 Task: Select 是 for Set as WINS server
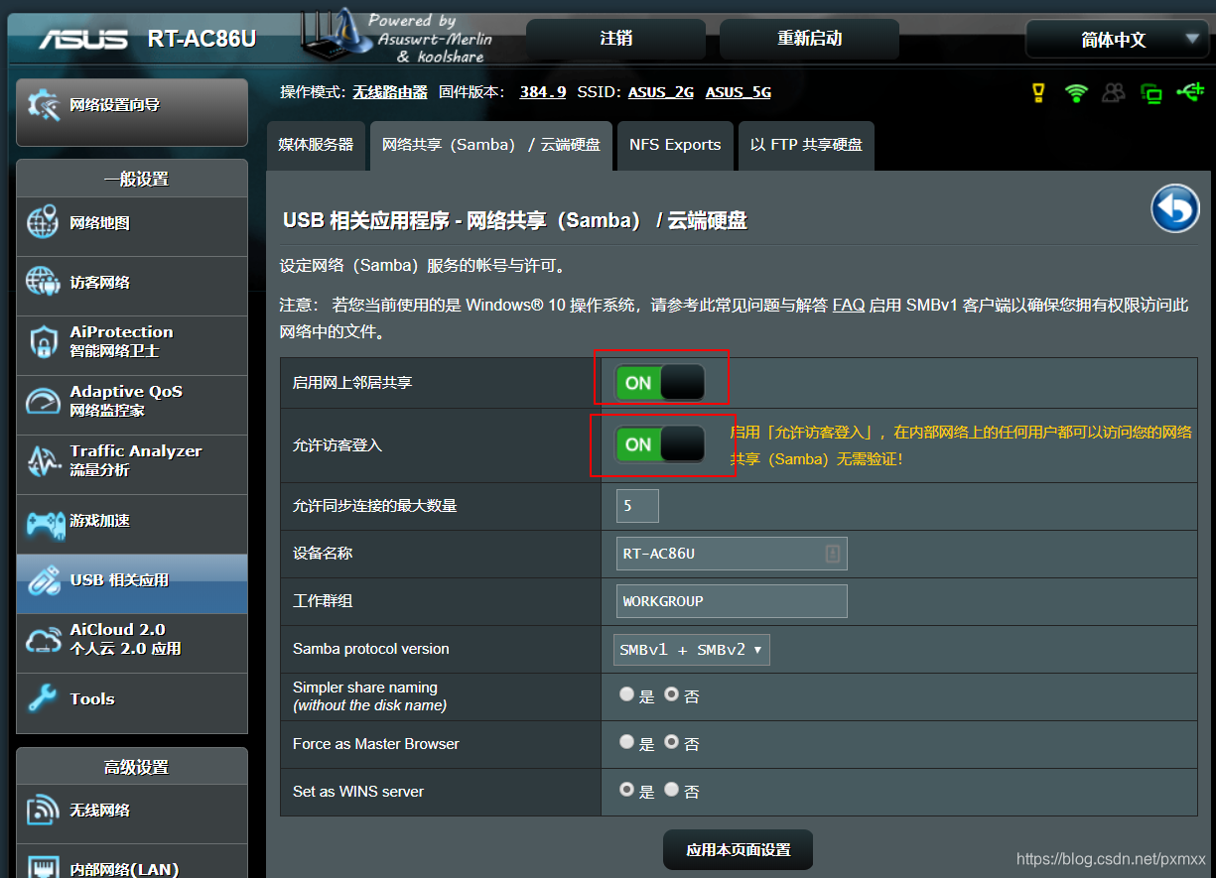(626, 790)
